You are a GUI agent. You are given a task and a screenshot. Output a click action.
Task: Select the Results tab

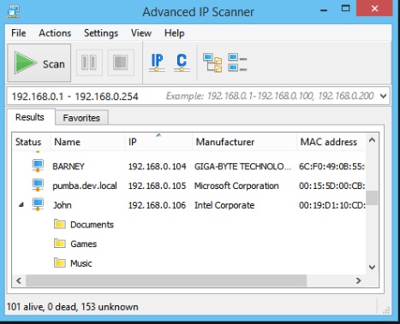[30, 117]
